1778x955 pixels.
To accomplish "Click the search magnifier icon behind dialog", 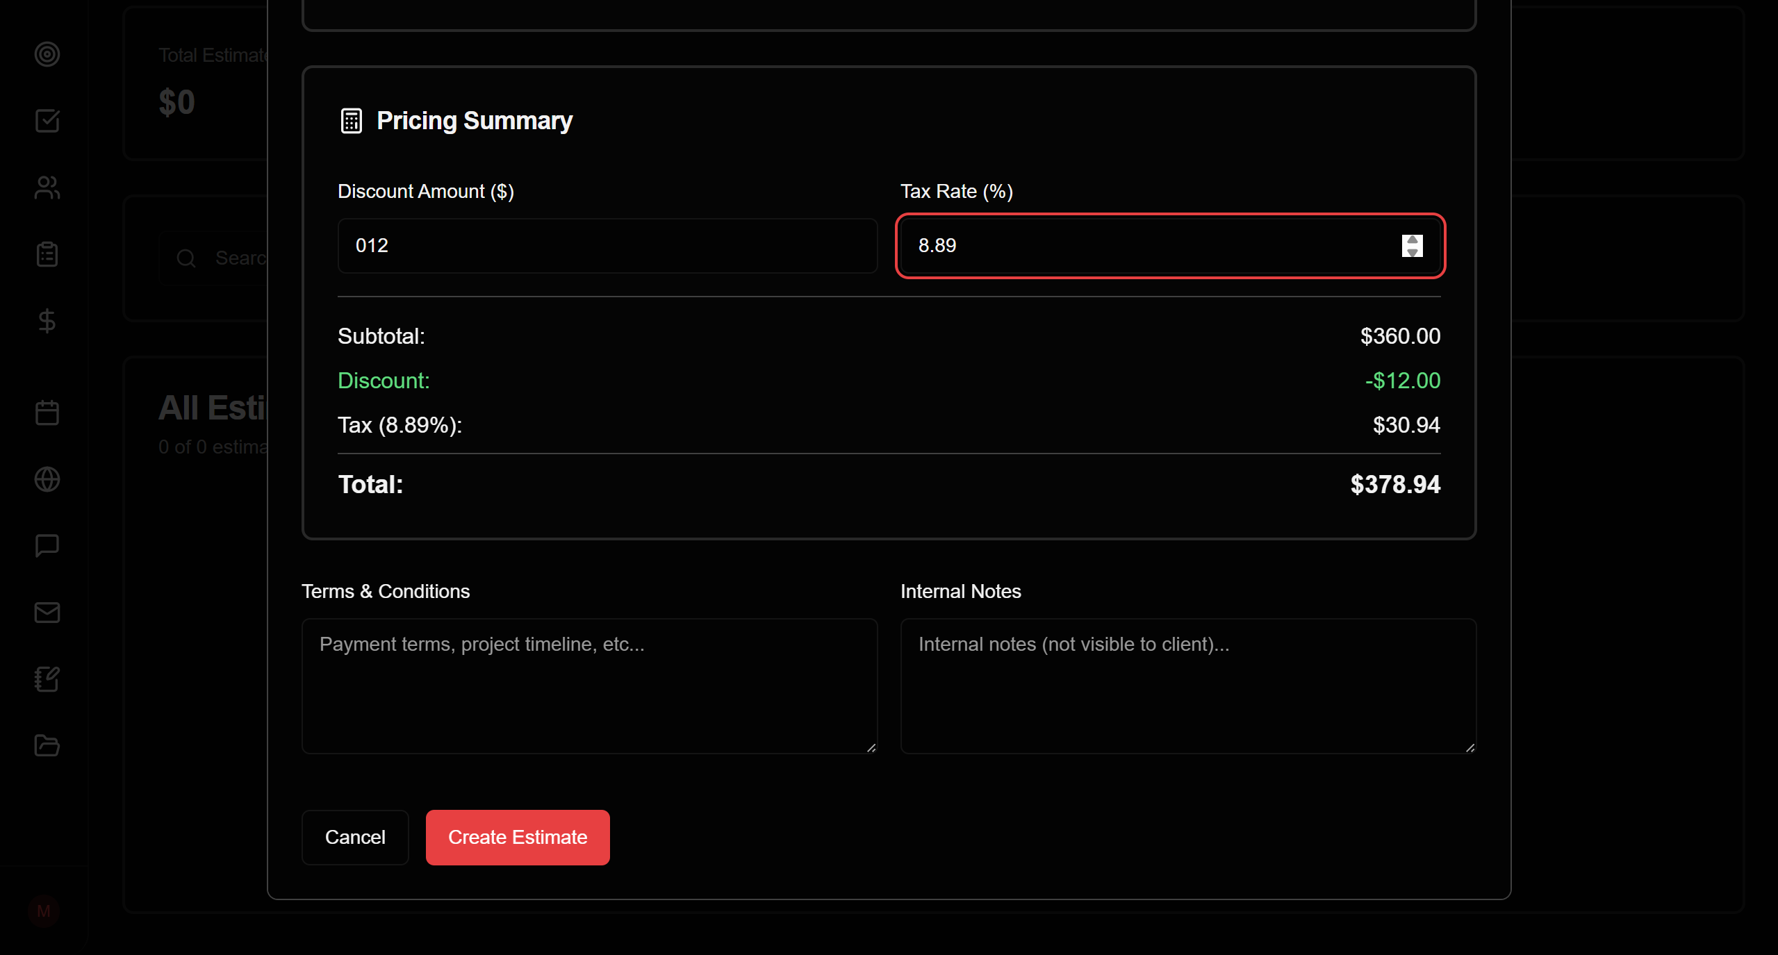I will 186,258.
